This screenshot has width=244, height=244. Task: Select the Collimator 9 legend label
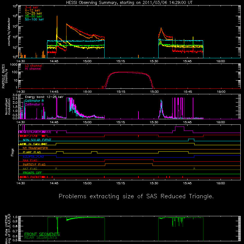pyautogui.click(x=34, y=104)
